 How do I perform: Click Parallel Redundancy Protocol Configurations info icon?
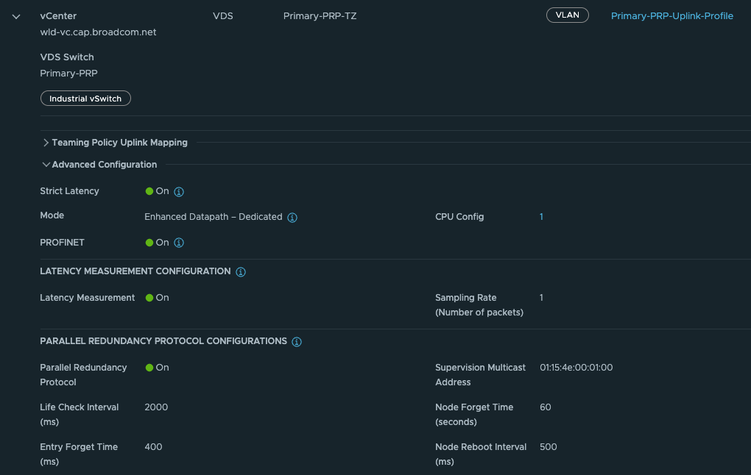pos(297,342)
